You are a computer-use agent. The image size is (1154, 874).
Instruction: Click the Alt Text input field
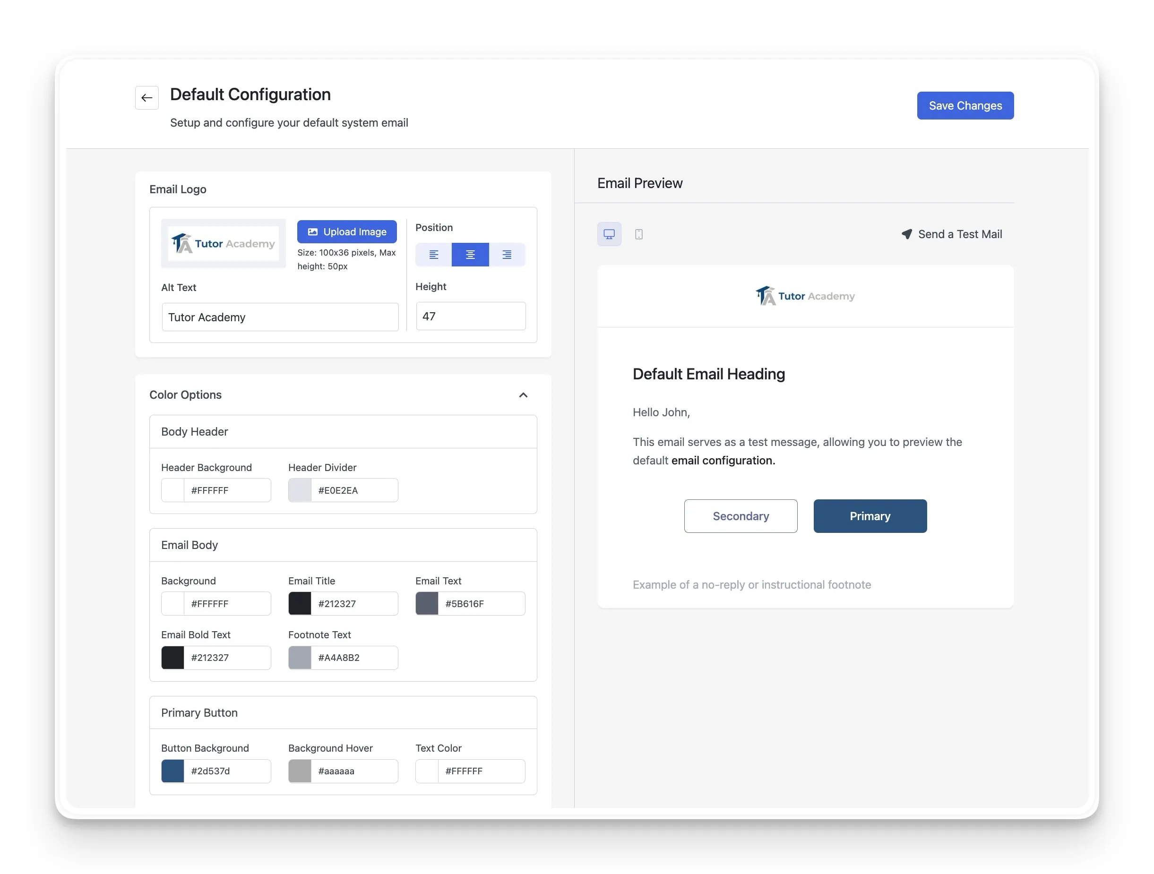point(280,317)
